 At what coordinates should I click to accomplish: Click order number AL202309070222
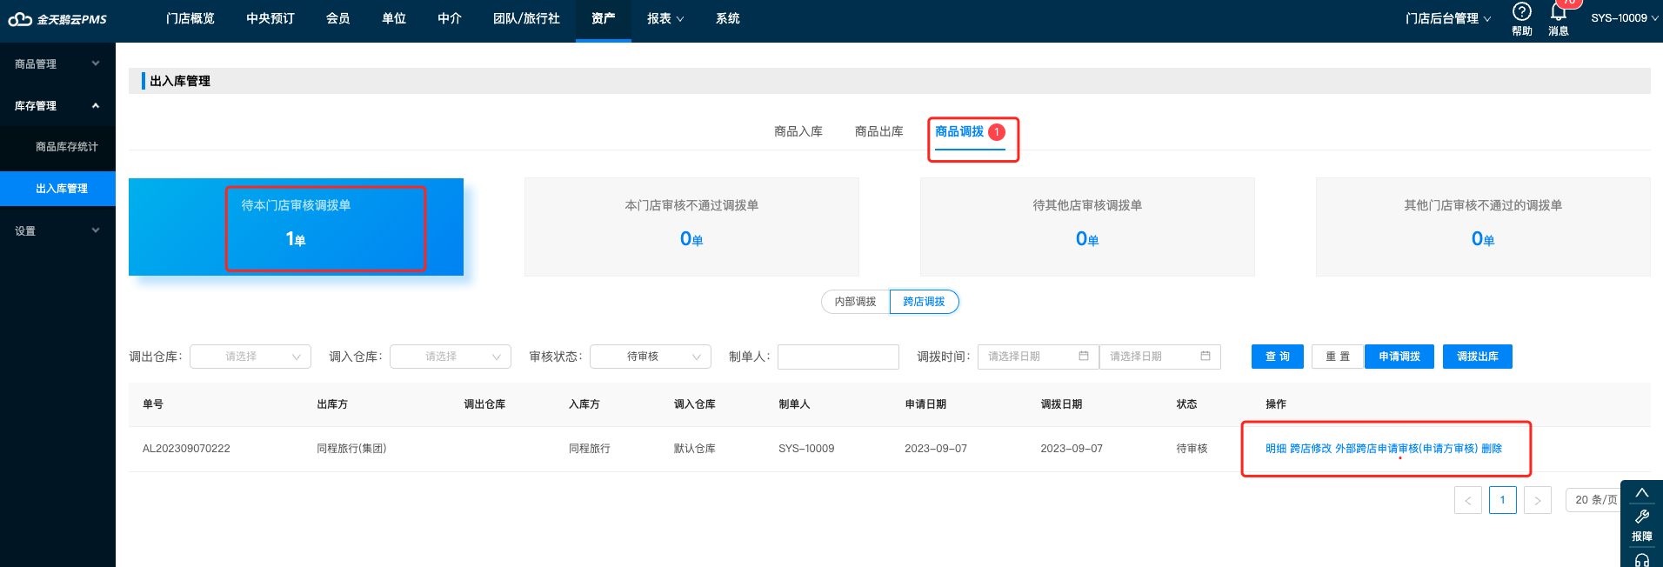(x=186, y=449)
